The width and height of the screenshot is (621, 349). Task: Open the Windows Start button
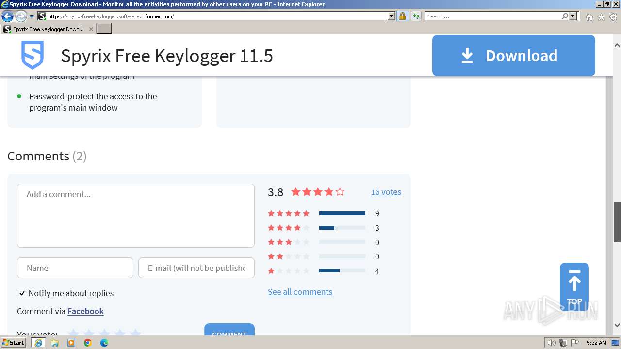(14, 343)
